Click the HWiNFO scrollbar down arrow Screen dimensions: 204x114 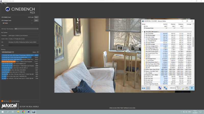click(x=193, y=84)
